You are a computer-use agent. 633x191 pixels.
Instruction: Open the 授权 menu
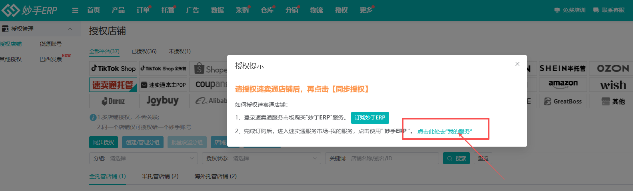pos(341,10)
